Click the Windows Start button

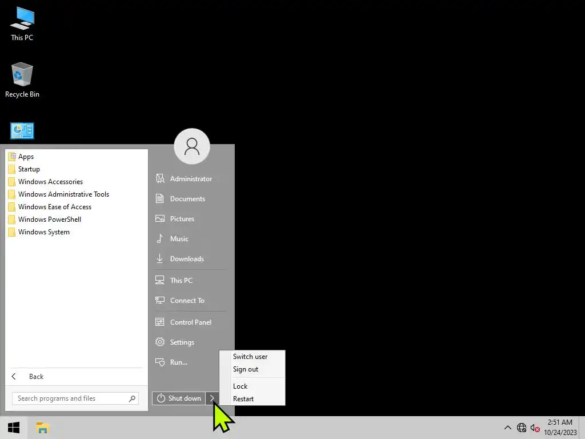[x=14, y=428]
